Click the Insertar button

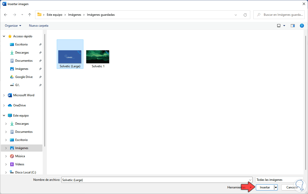[265, 187]
